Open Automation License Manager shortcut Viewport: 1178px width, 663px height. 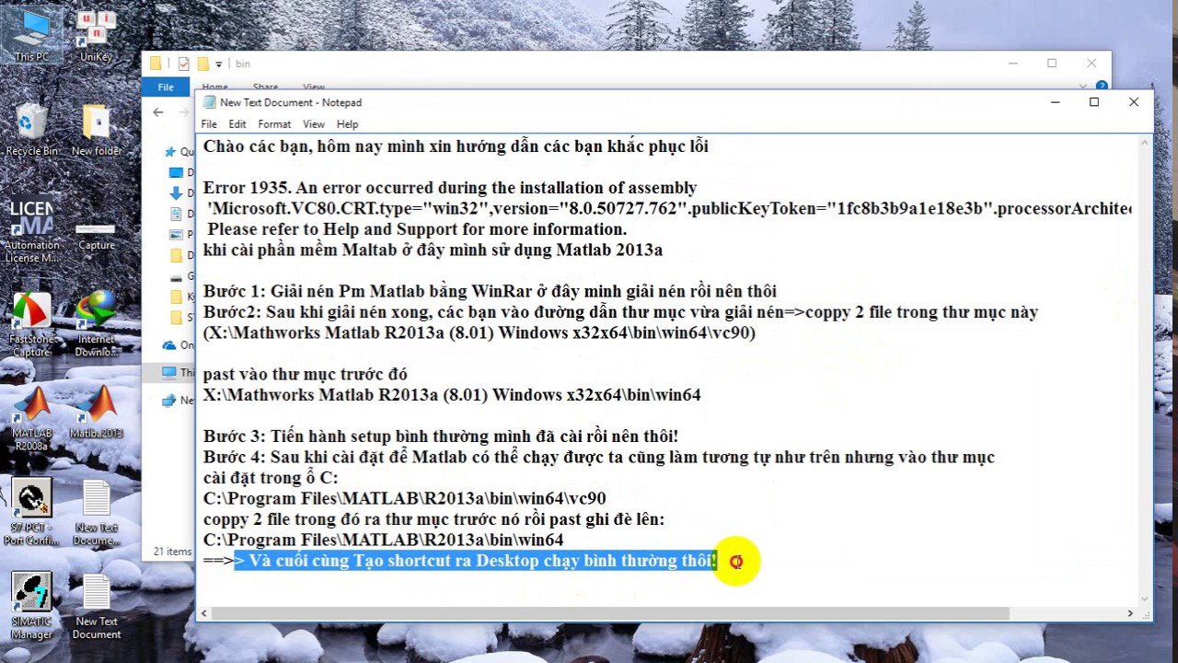31,232
